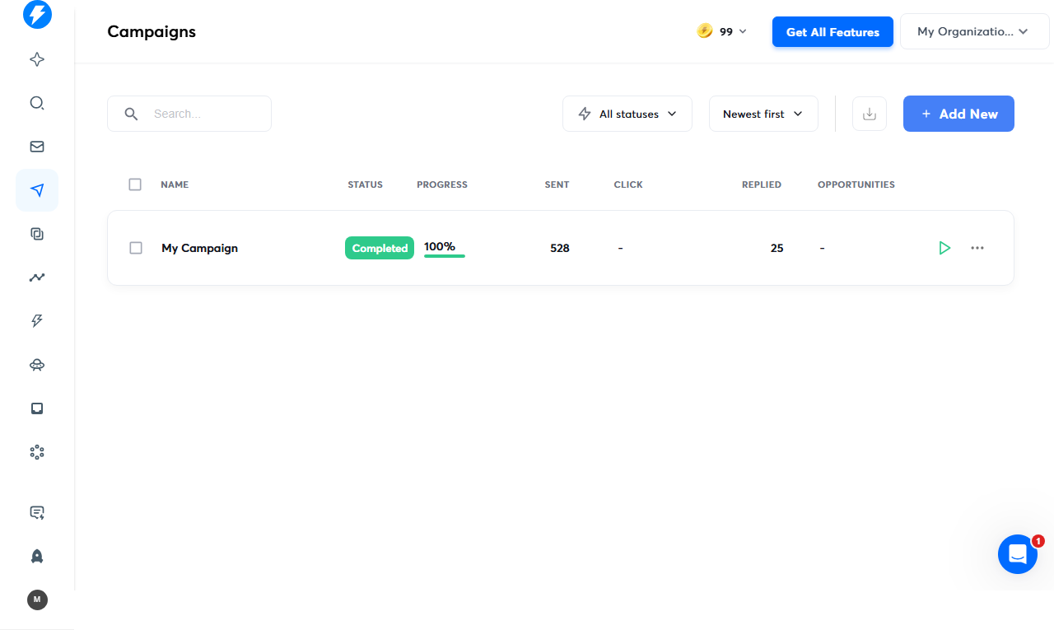
Task: Check the select-all checkbox in table header
Action: pos(135,184)
